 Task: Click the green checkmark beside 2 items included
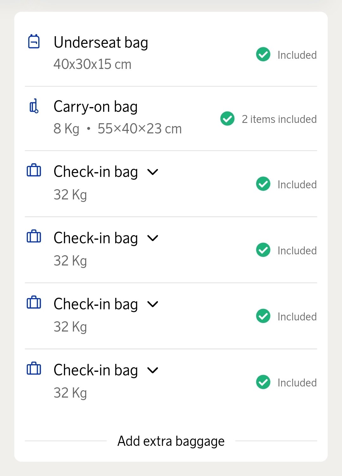227,119
